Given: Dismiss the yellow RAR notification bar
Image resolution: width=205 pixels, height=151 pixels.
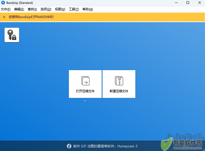Looking at the screenshot, I should pos(4,17).
